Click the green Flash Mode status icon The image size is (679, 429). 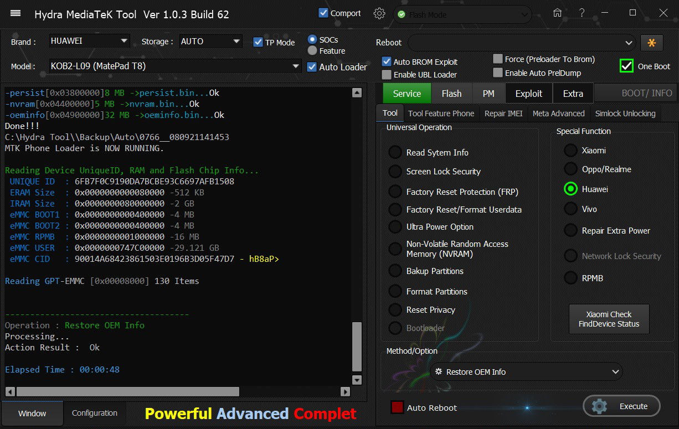click(x=401, y=15)
